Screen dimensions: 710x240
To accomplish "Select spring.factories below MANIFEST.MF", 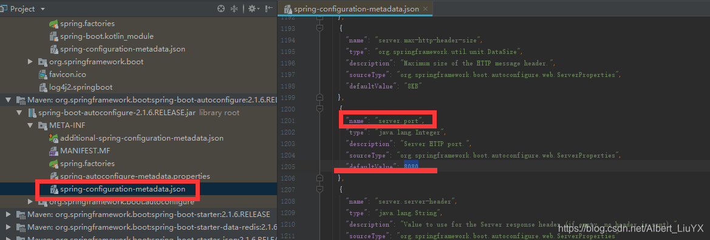I will [x=87, y=163].
